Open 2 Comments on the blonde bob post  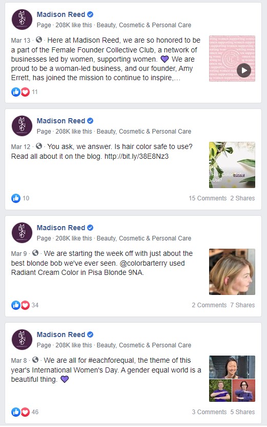tap(209, 305)
